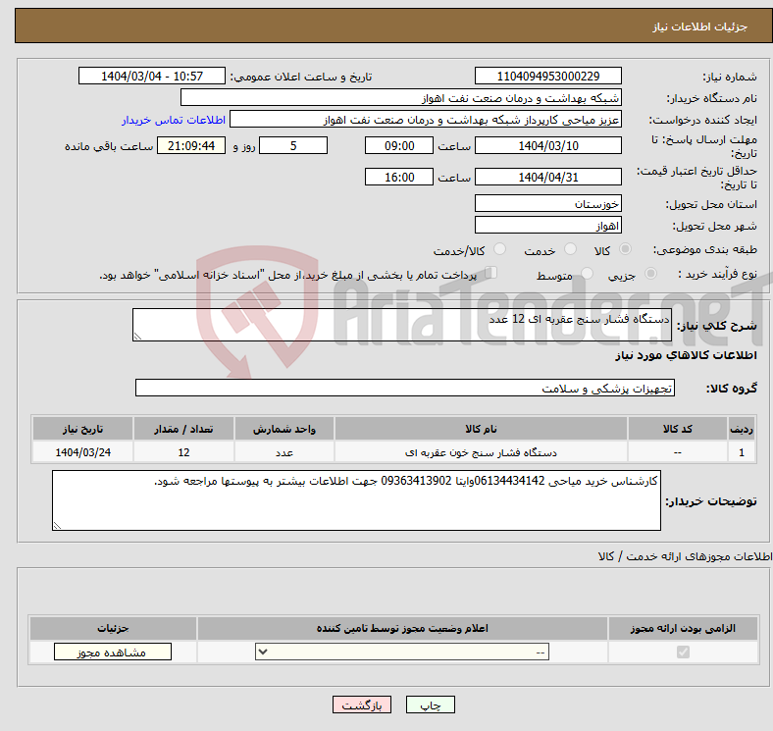Click the توضیحات خریدار notes text box
Viewport: 773px width, 731px height.
pyautogui.click(x=356, y=500)
